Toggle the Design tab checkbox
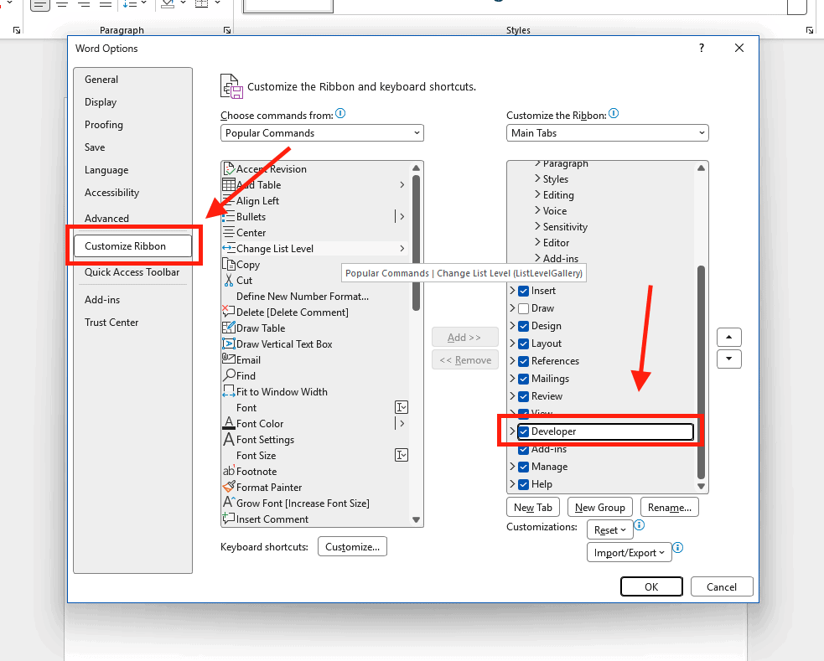The width and height of the screenshot is (824, 661). (523, 326)
